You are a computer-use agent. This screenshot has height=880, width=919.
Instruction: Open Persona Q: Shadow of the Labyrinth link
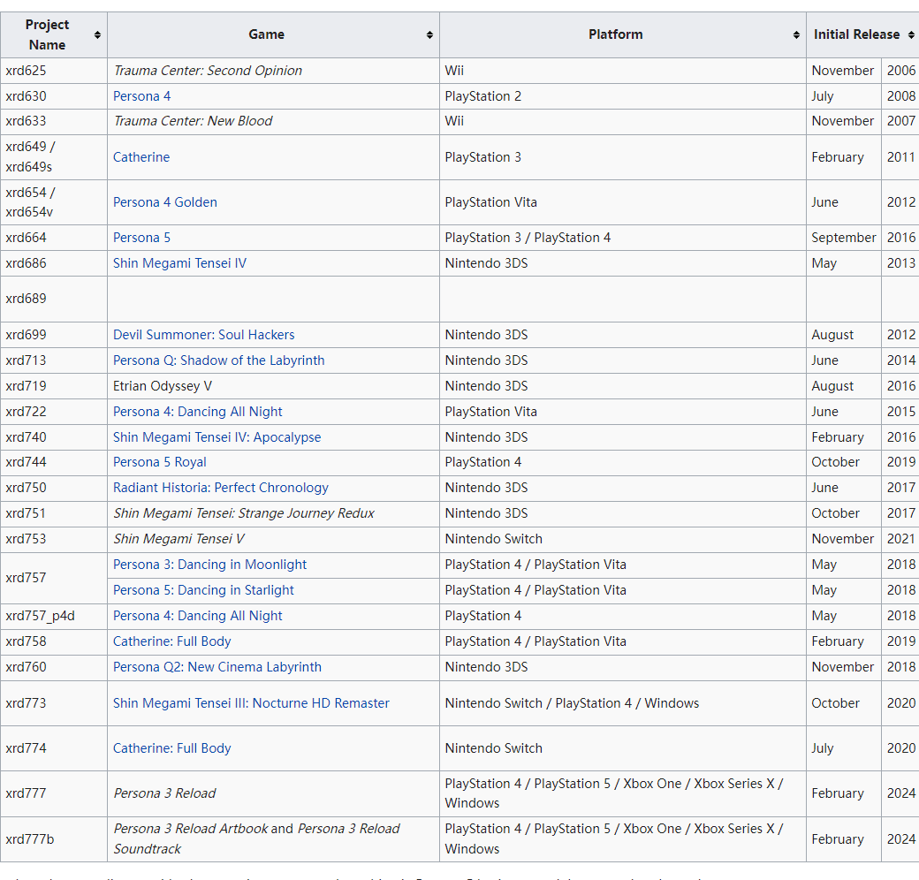[218, 360]
